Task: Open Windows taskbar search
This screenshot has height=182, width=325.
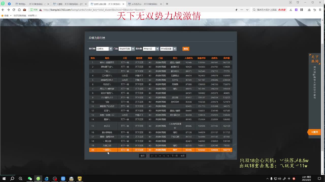Action: tap(12, 178)
